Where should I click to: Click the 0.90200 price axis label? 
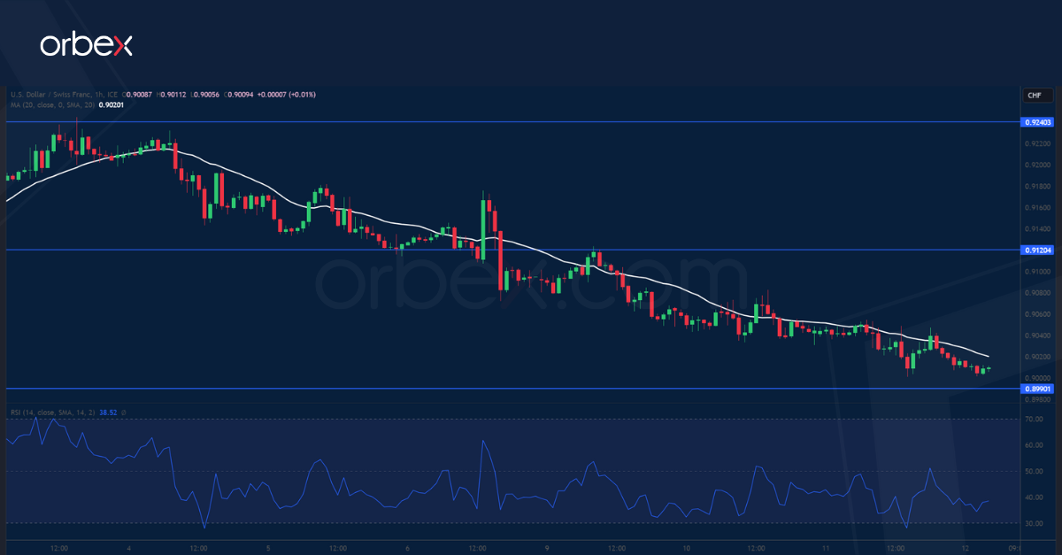[1036, 357]
